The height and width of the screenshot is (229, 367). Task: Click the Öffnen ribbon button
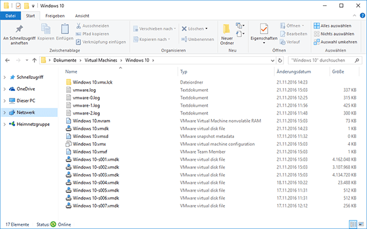click(x=292, y=26)
